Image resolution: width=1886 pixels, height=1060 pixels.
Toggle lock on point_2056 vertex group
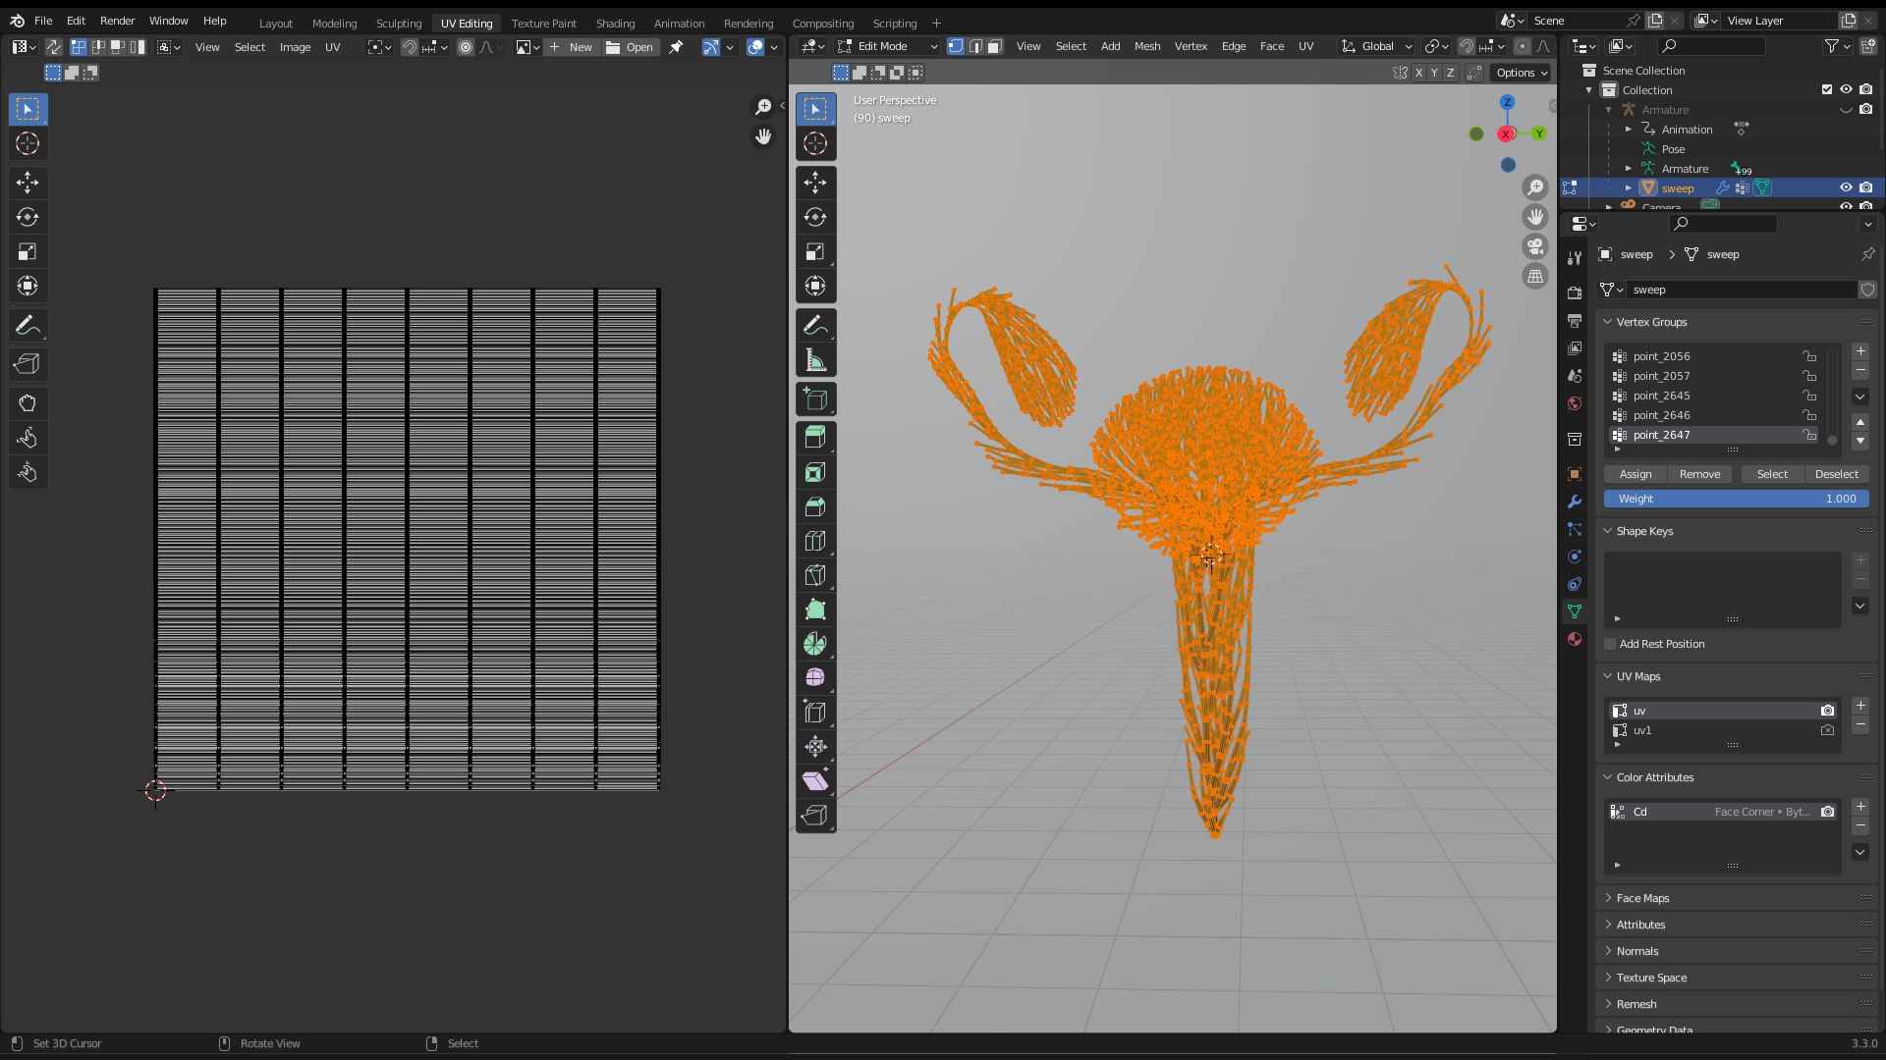[x=1808, y=356]
